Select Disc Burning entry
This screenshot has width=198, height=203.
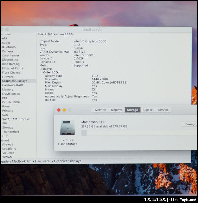click(x=11, y=64)
